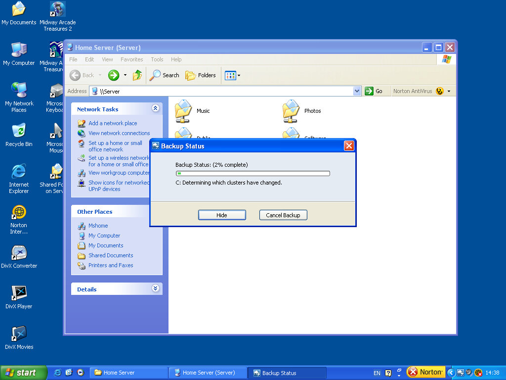Screen dimensions: 506x380
Task: Click the Search toolbar button
Action: (165, 75)
